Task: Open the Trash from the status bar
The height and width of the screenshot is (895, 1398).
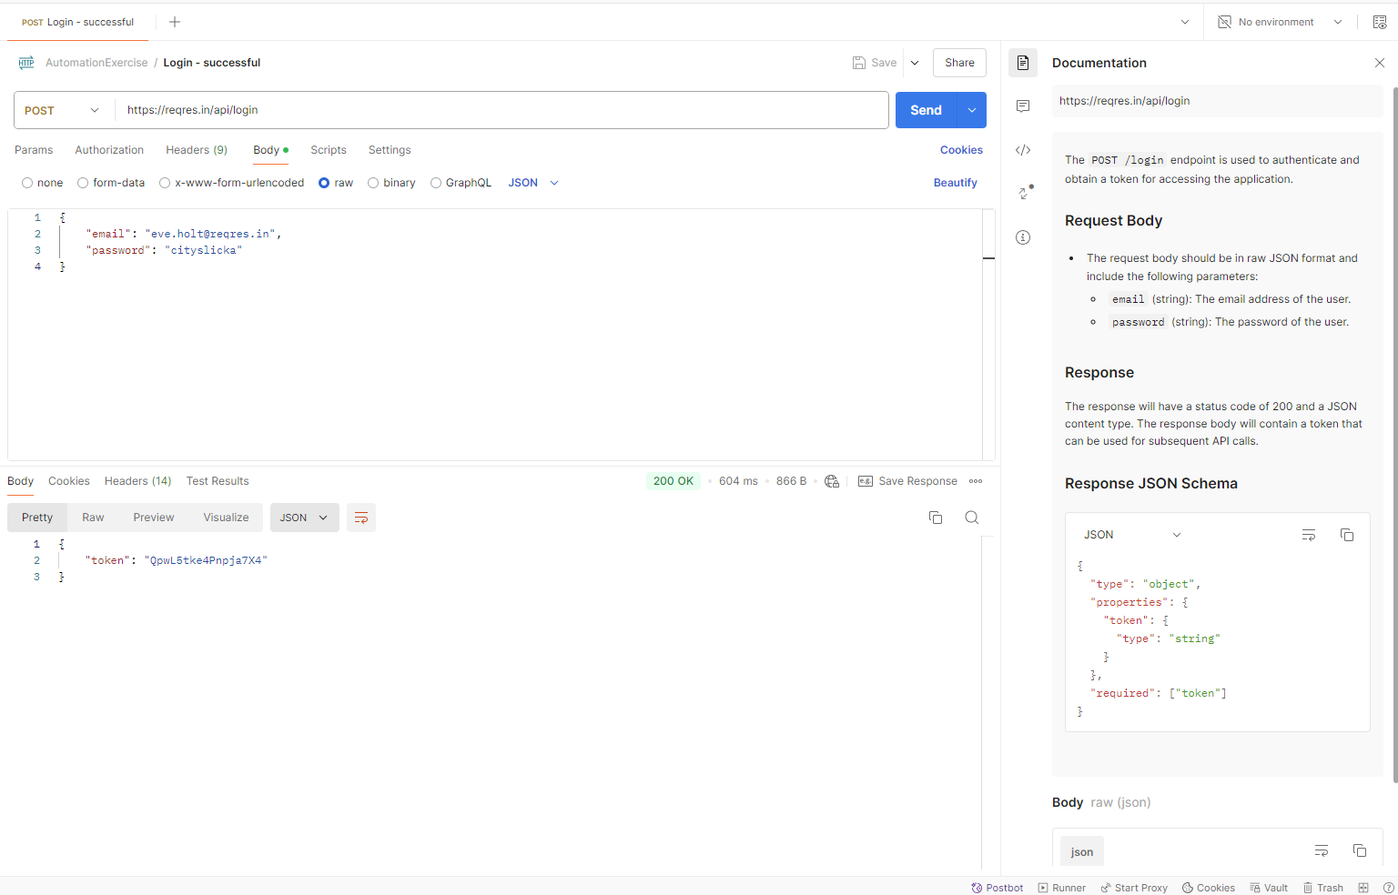Action: click(1322, 888)
